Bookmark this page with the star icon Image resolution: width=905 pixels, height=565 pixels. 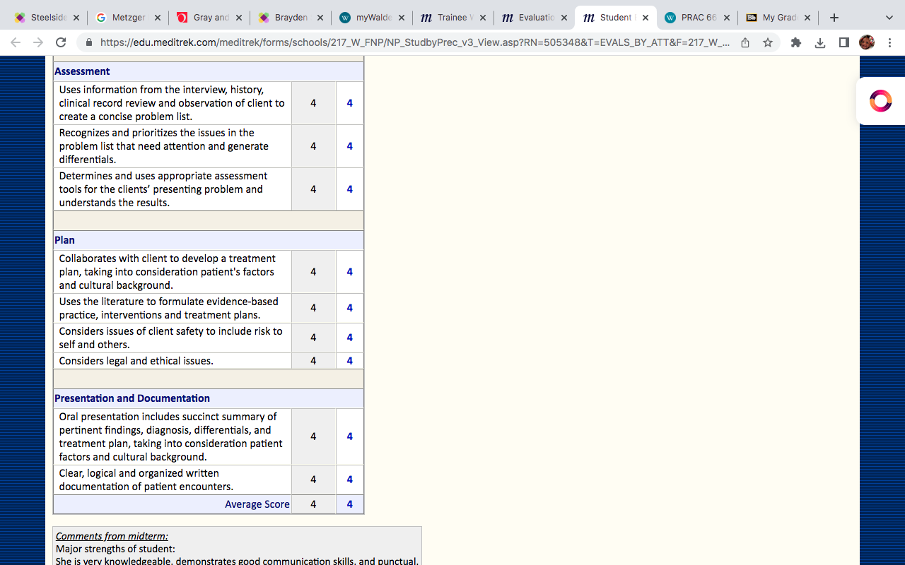(x=768, y=42)
